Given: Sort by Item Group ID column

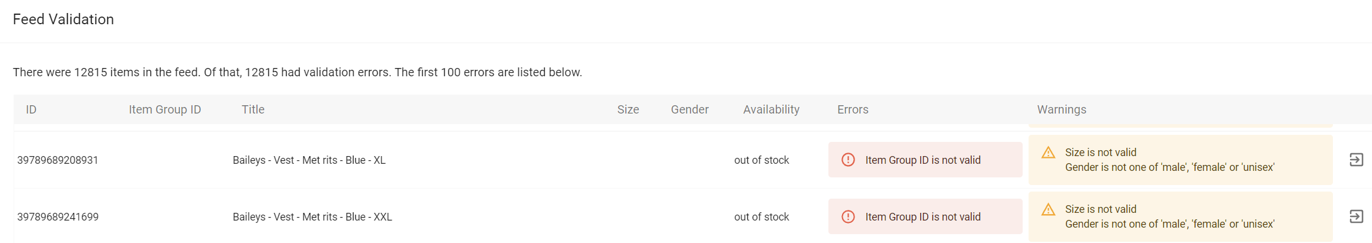Looking at the screenshot, I should [165, 109].
